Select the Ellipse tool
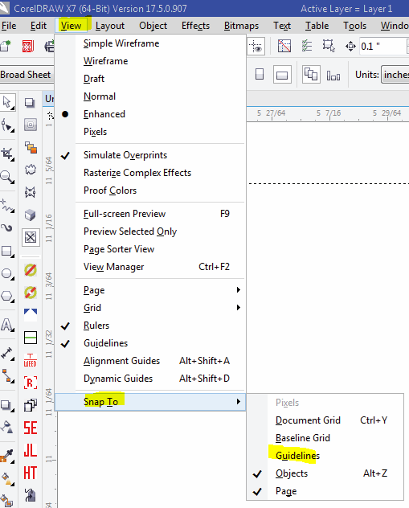The width and height of the screenshot is (409, 508). click(6, 274)
